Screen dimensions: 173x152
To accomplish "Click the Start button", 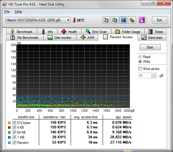I will pyautogui.click(x=150, y=47).
